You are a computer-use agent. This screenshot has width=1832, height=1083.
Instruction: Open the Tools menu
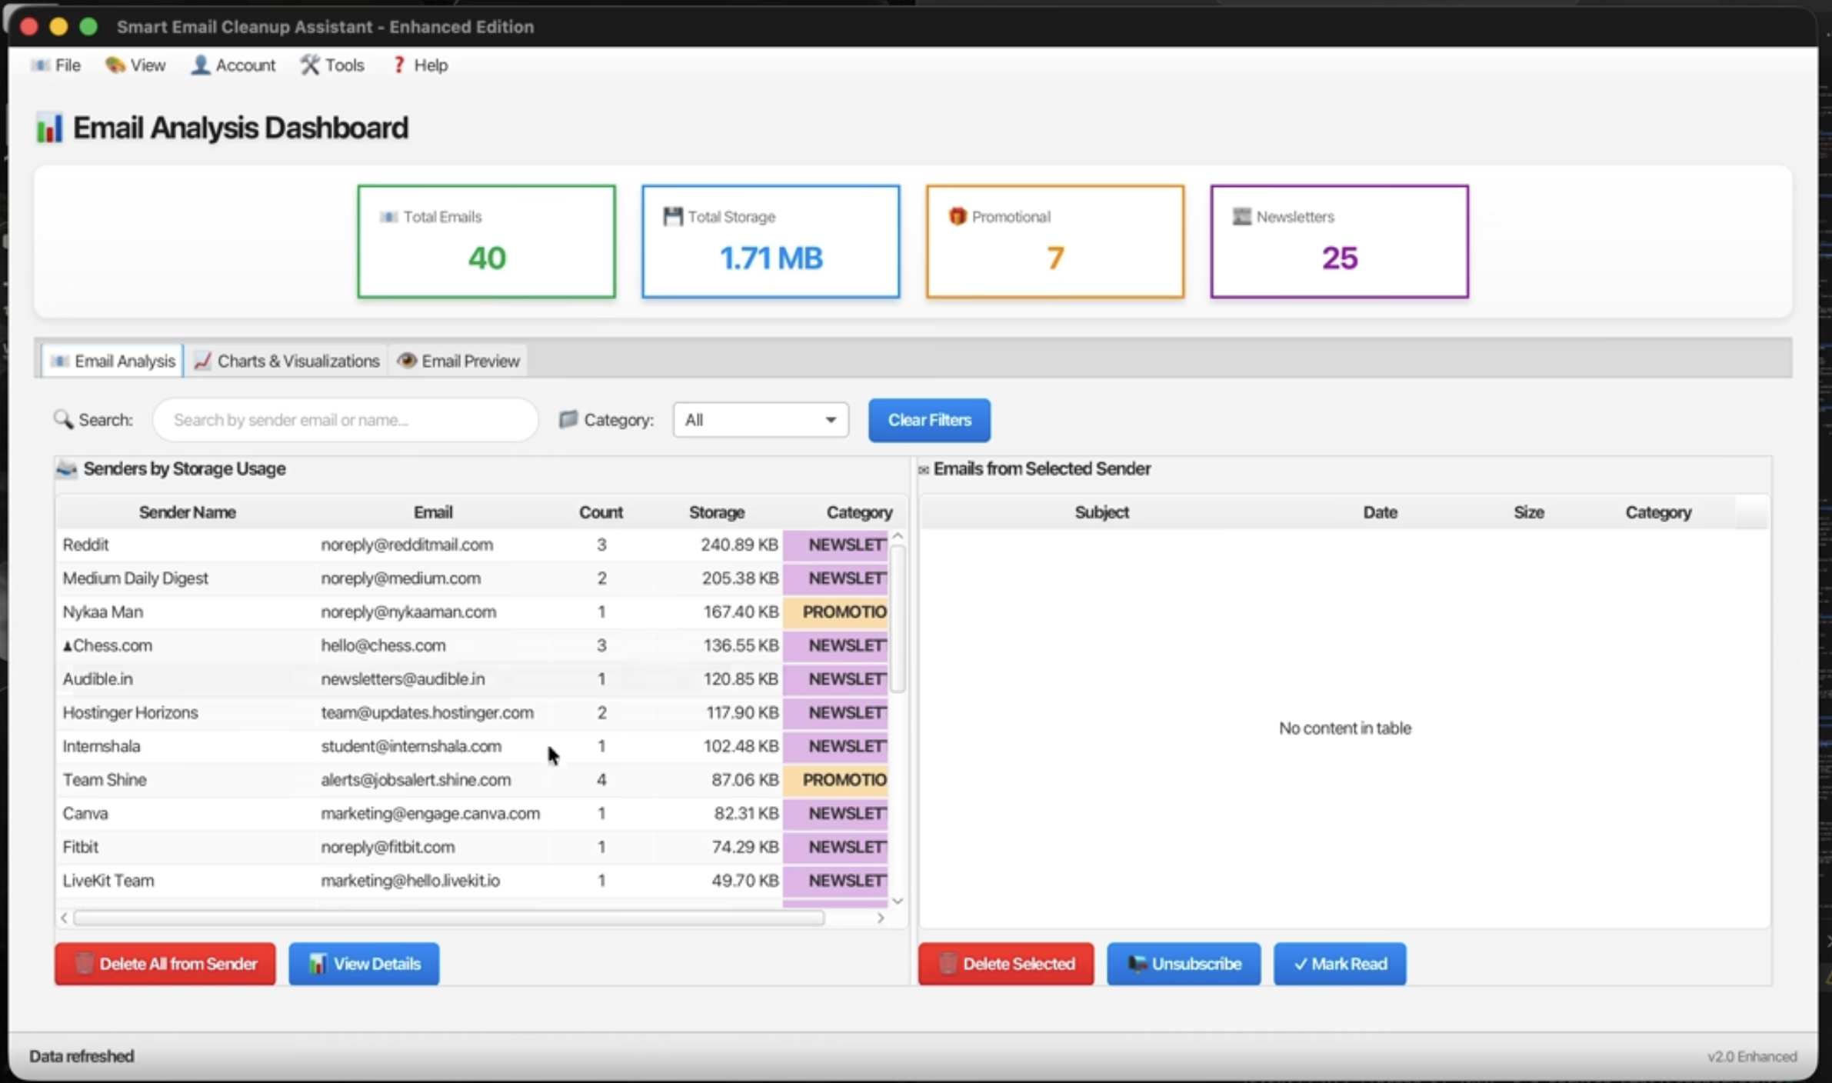pyautogui.click(x=332, y=65)
